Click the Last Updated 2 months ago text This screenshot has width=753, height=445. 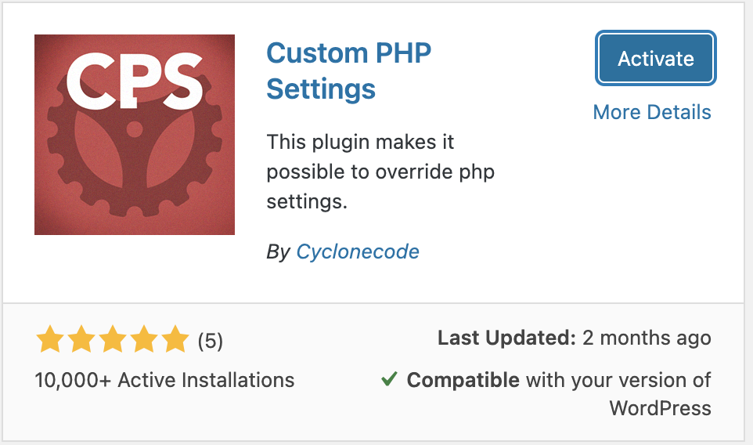point(575,338)
